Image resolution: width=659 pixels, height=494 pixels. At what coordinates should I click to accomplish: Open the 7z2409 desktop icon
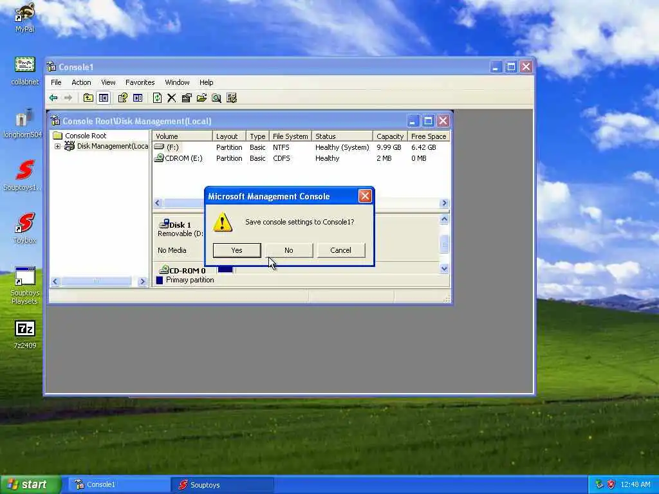point(25,334)
